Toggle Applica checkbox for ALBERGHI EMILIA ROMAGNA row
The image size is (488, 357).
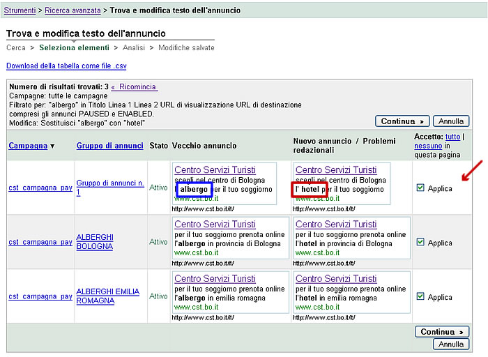click(420, 296)
